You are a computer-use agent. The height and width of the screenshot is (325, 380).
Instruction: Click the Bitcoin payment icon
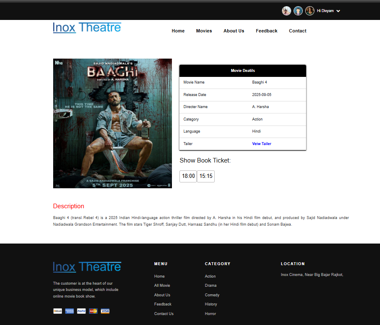[x=57, y=311]
